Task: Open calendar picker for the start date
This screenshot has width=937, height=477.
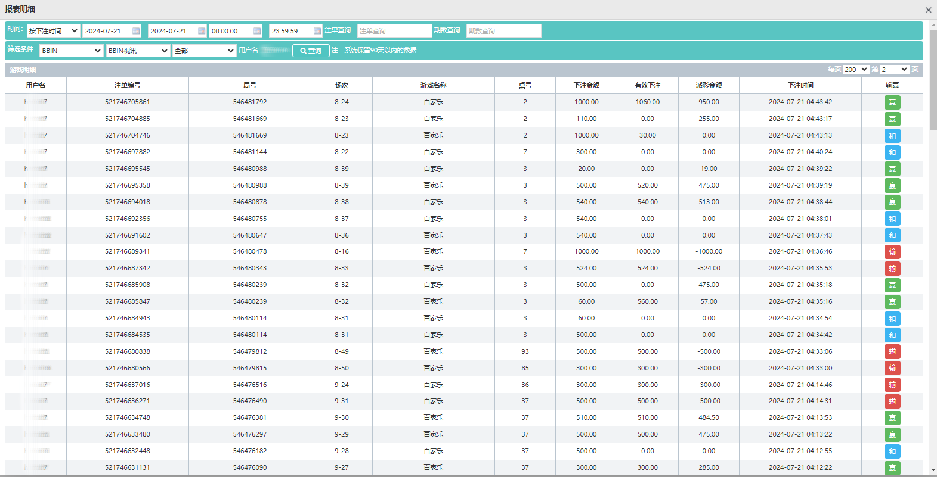Action: pyautogui.click(x=136, y=31)
